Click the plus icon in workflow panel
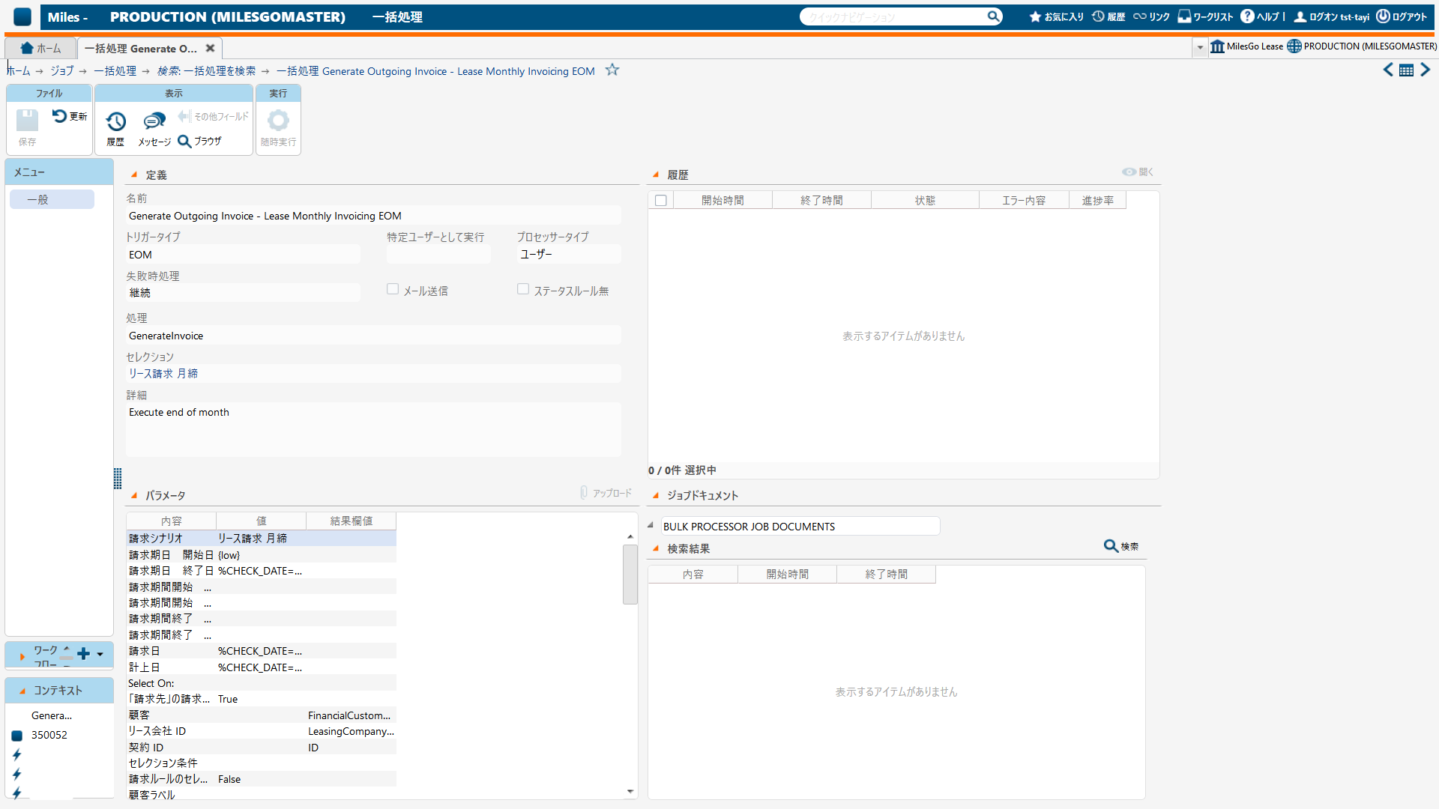Screen dimensions: 1439x809 click(x=83, y=654)
